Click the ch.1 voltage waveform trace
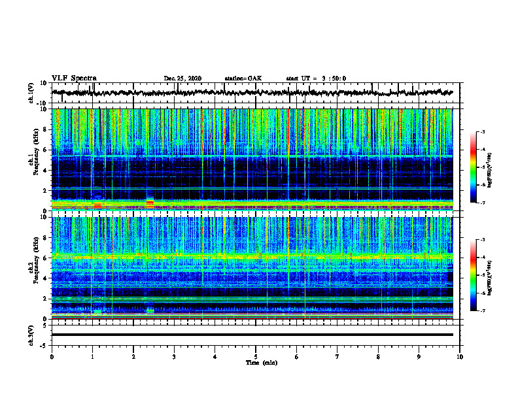Viewport: 518px width, 400px height. point(252,93)
